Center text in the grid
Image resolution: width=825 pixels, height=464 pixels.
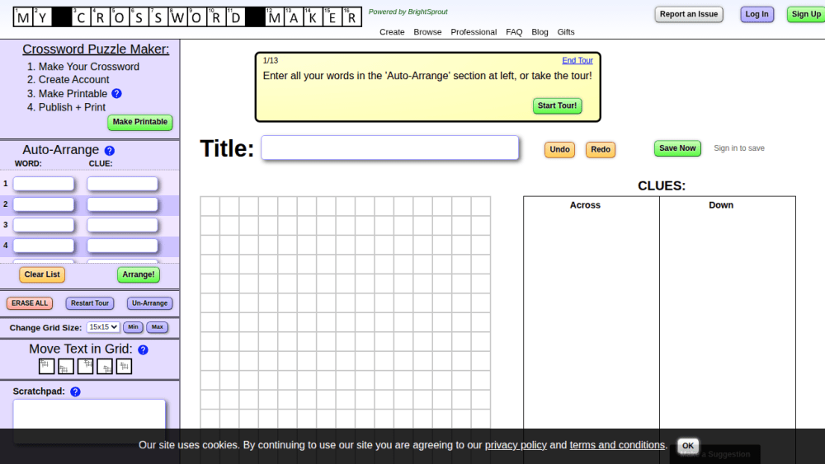coord(125,366)
